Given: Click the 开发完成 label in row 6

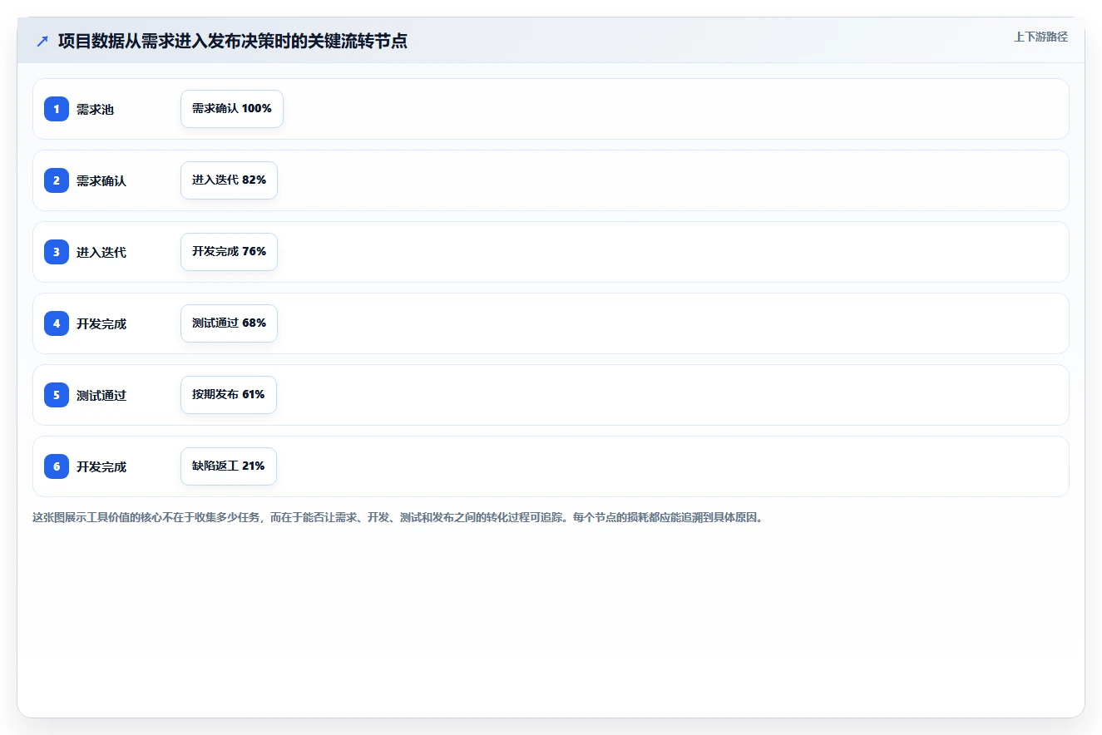Looking at the screenshot, I should pos(101,466).
